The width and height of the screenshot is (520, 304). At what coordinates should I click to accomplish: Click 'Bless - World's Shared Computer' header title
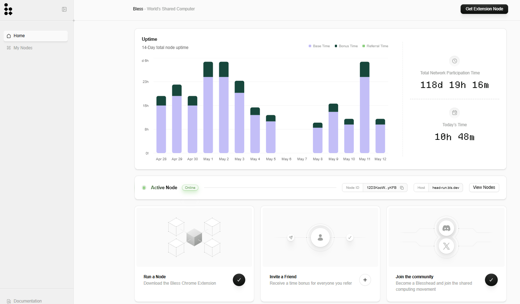(164, 9)
